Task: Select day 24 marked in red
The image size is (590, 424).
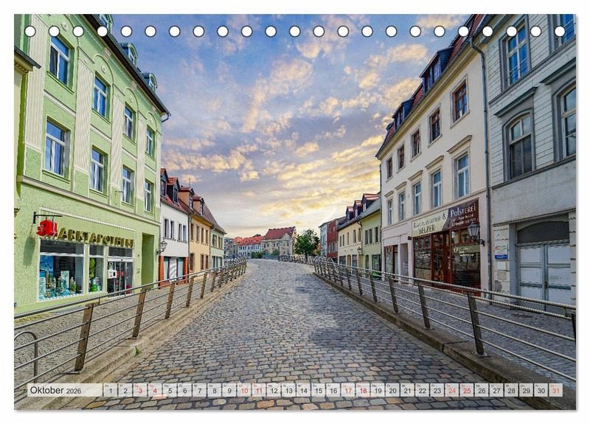Action: point(451,390)
